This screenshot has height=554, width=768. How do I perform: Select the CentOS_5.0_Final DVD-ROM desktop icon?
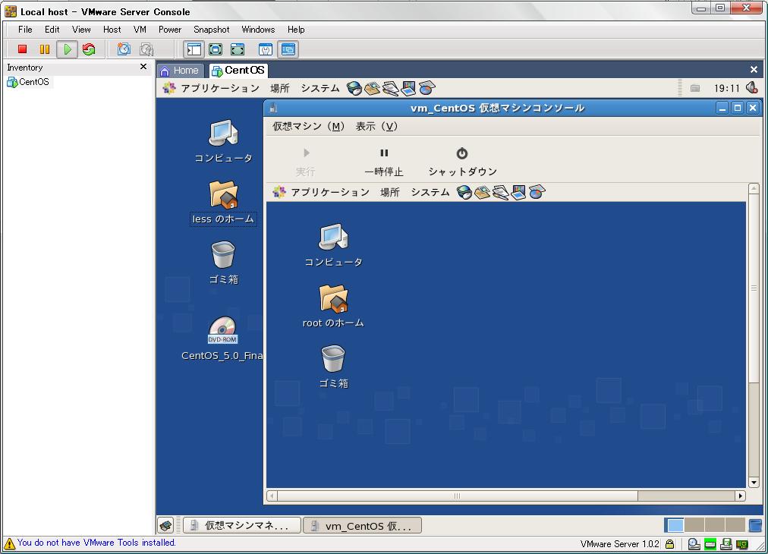click(222, 339)
